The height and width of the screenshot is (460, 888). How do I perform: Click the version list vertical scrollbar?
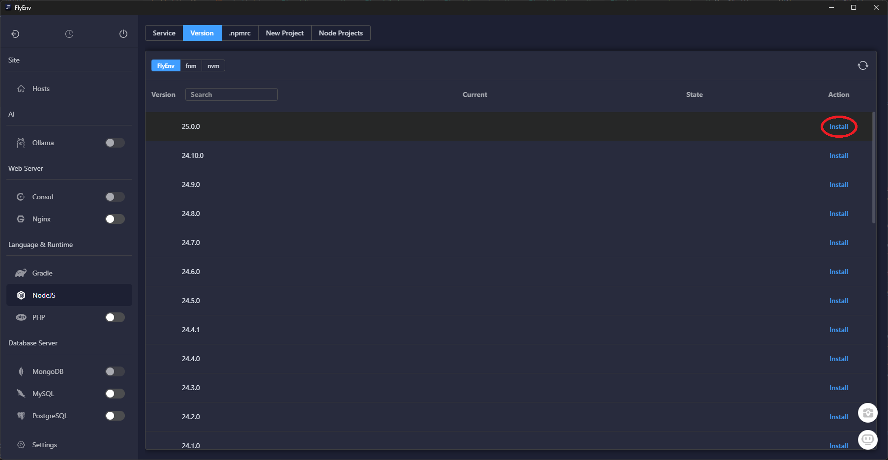pyautogui.click(x=873, y=168)
